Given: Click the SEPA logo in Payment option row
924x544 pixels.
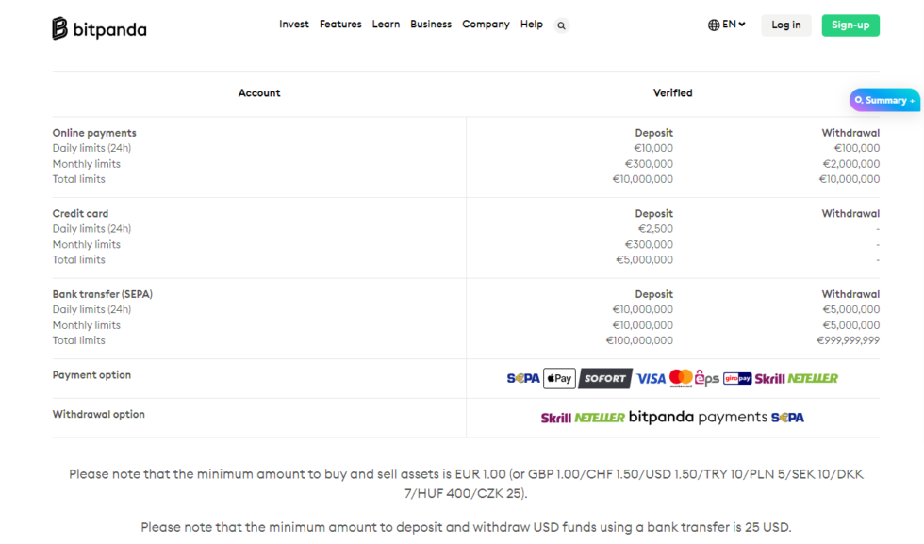Looking at the screenshot, I should 523,378.
